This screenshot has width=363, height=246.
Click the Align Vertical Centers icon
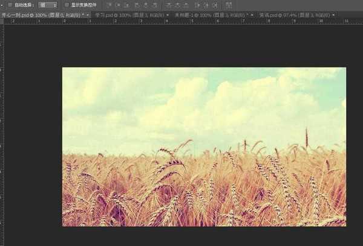pos(119,5)
